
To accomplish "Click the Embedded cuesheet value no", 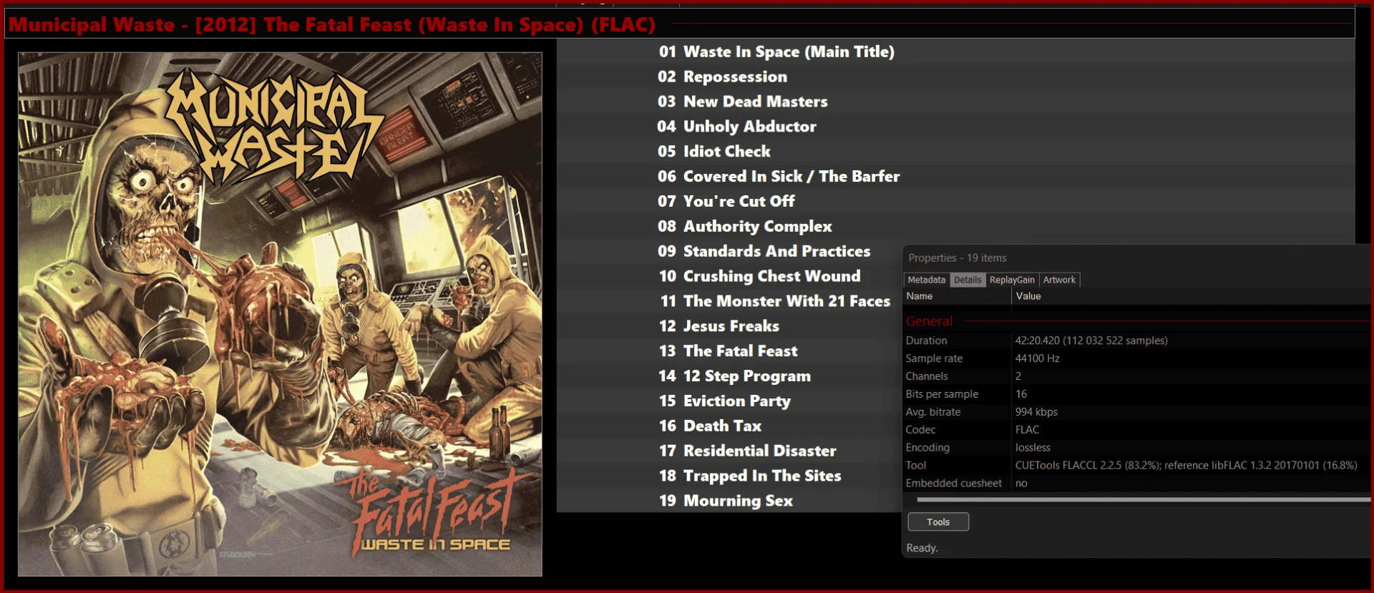I will click(1021, 484).
